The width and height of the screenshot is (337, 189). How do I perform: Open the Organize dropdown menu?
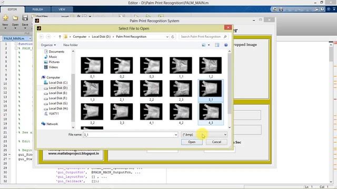[x=48, y=45]
